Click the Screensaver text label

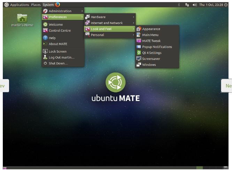click(151, 59)
